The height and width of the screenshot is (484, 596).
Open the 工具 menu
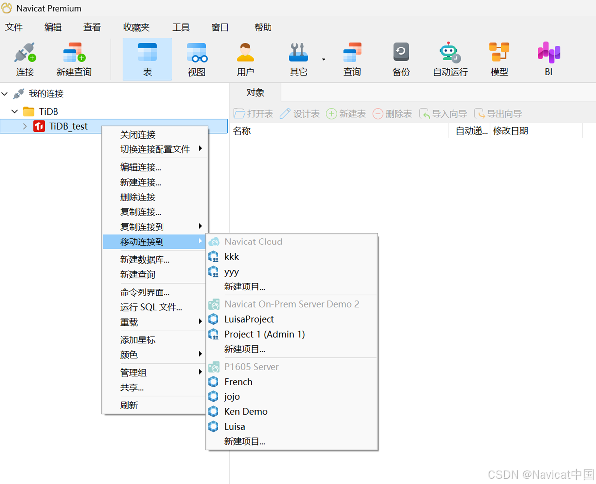coord(181,27)
